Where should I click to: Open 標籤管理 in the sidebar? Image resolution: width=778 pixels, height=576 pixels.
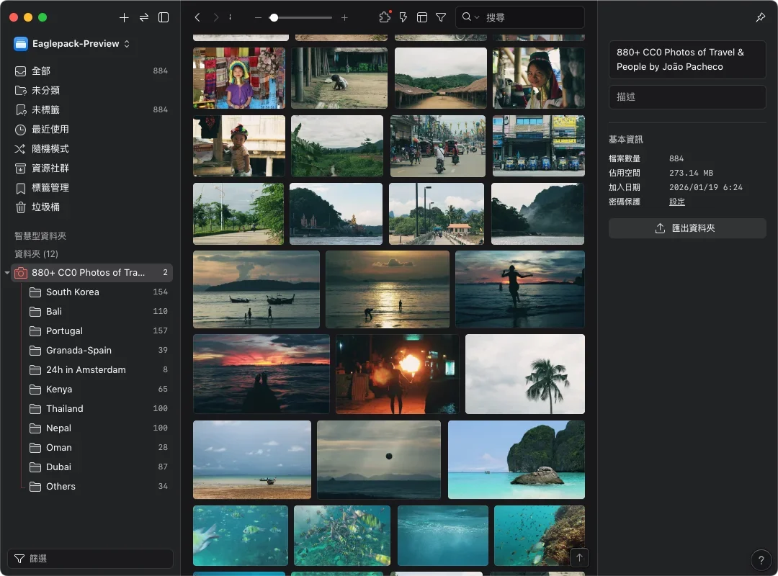[50, 188]
